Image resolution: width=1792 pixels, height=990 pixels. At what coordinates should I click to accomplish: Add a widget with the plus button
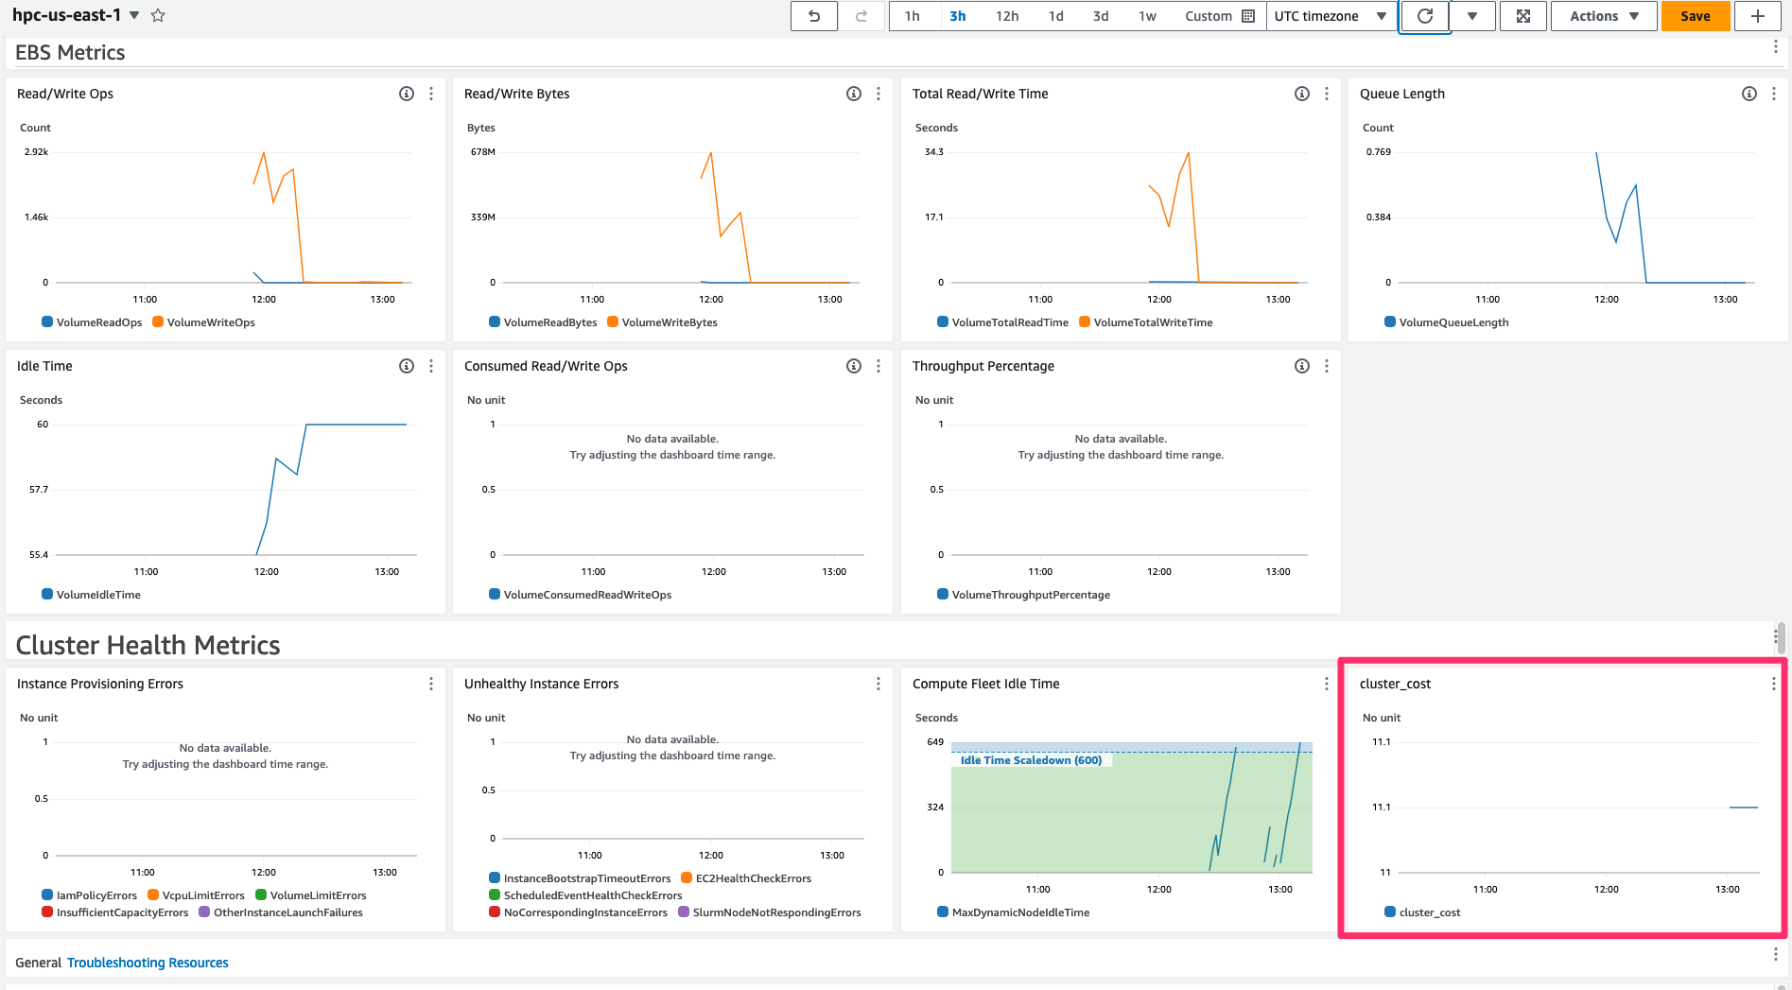pyautogui.click(x=1758, y=16)
